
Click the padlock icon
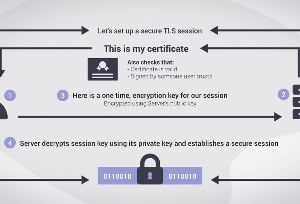[150, 170]
